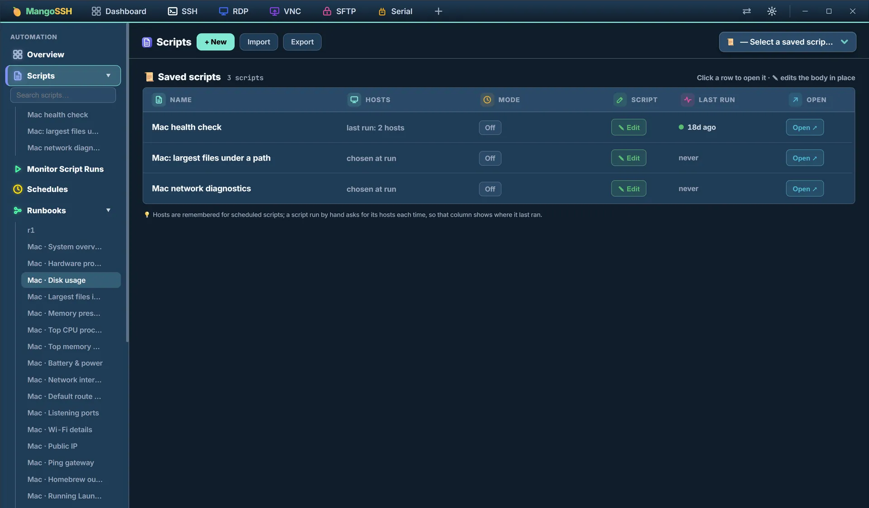The height and width of the screenshot is (508, 869).
Task: Click the Search scripts input field
Action: tap(63, 95)
